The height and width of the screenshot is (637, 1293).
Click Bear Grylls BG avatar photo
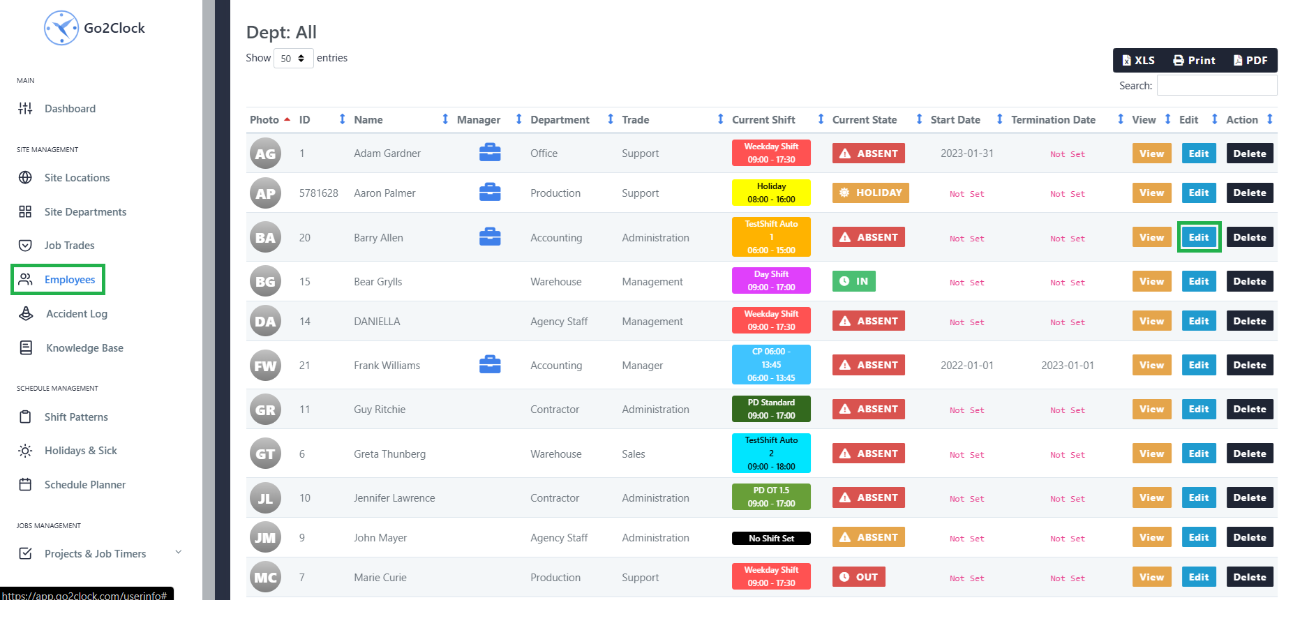tap(265, 282)
